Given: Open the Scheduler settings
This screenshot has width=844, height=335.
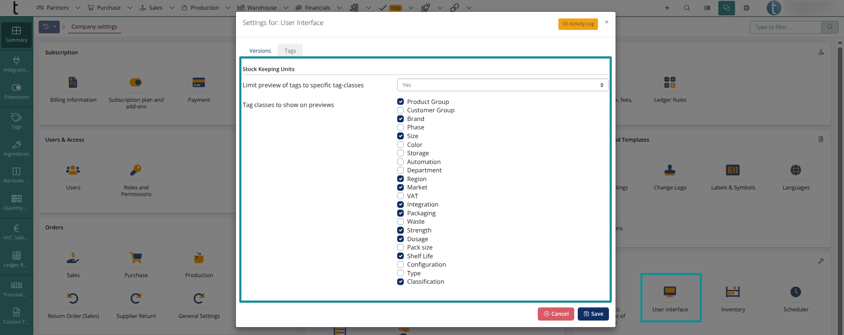Looking at the screenshot, I should pyautogui.click(x=796, y=298).
